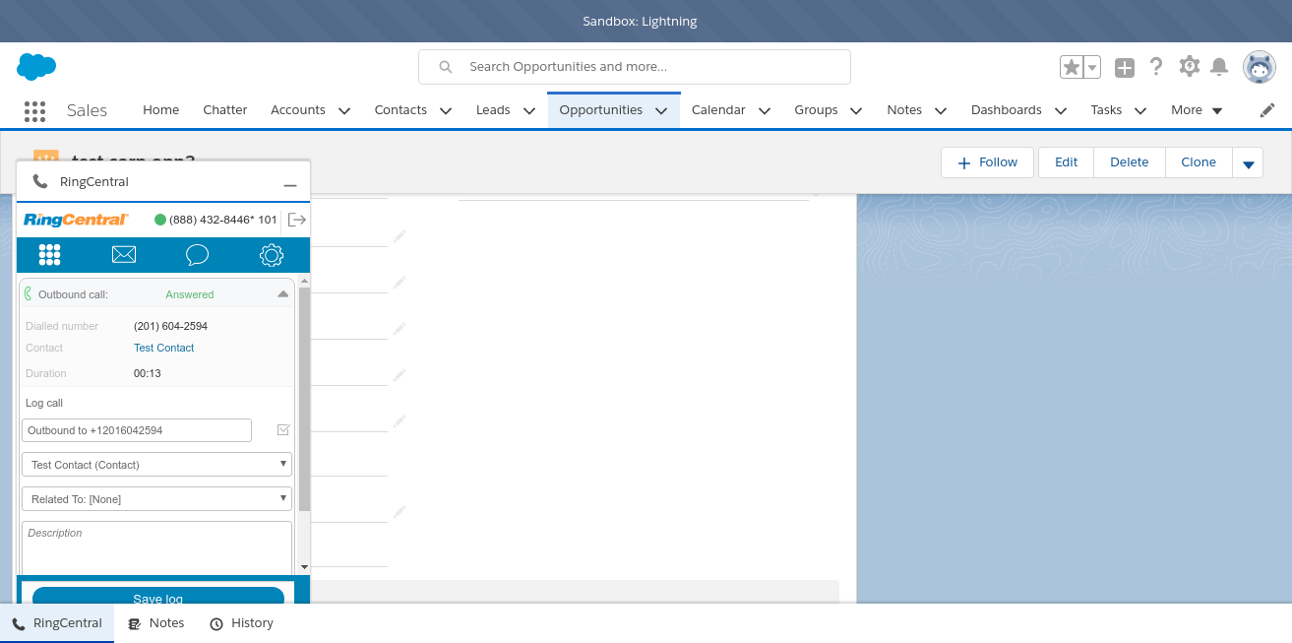Collapse the Outbound call details section
The width and height of the screenshot is (1292, 643).
(282, 294)
